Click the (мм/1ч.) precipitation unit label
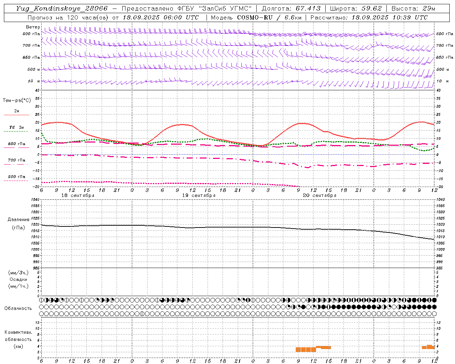455x364 pixels. click(x=18, y=286)
